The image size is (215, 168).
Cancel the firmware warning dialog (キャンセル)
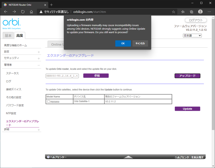pyautogui.click(x=140, y=43)
